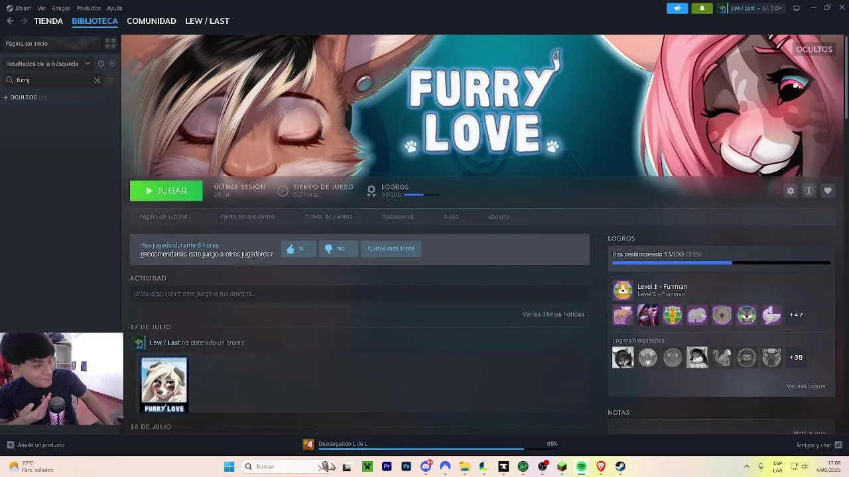Open Punto de encuentro link
The height and width of the screenshot is (477, 849).
click(247, 217)
